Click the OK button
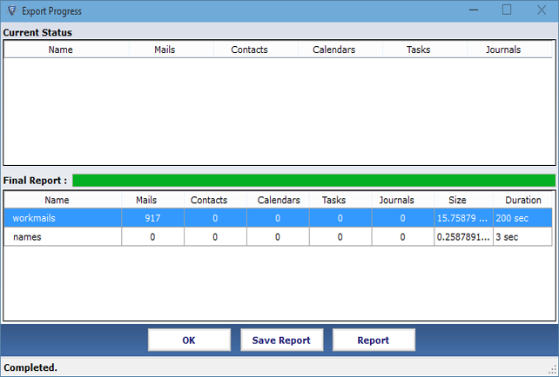559x377 pixels. point(189,340)
